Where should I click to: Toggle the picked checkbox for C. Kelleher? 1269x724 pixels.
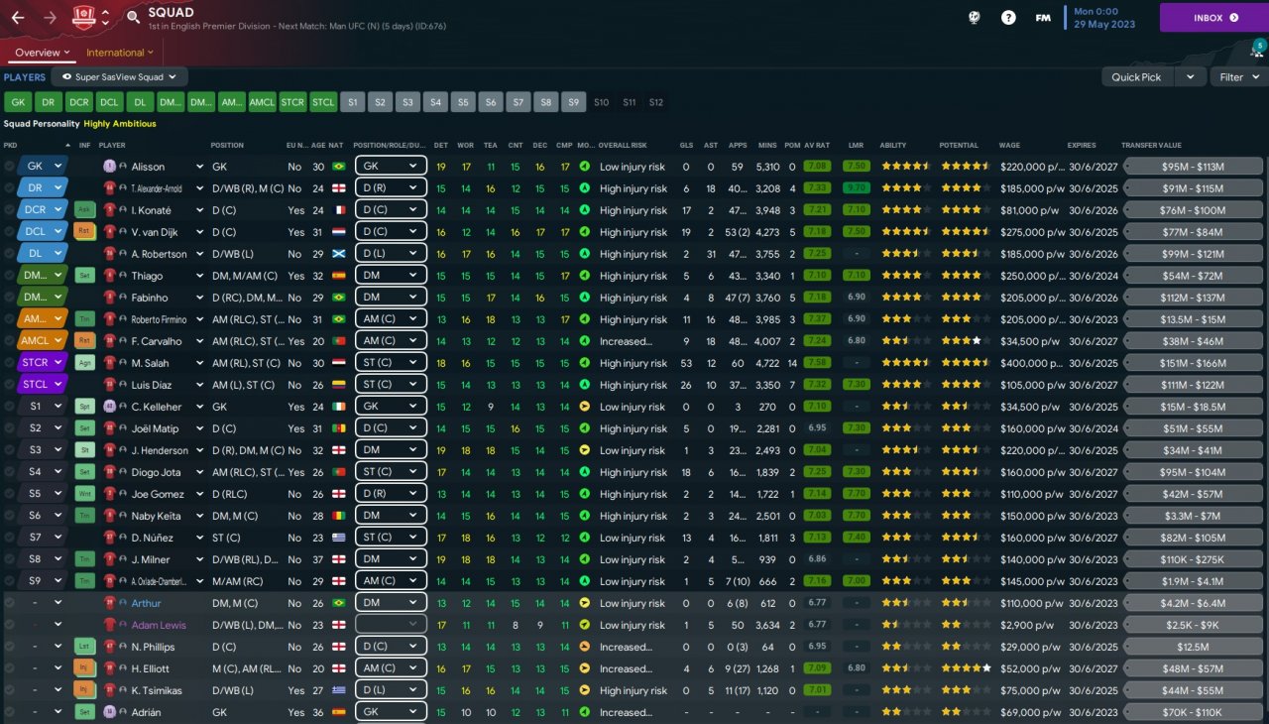click(10, 407)
